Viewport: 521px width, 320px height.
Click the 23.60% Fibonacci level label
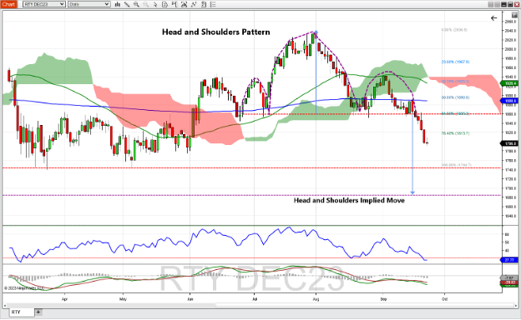(x=455, y=62)
